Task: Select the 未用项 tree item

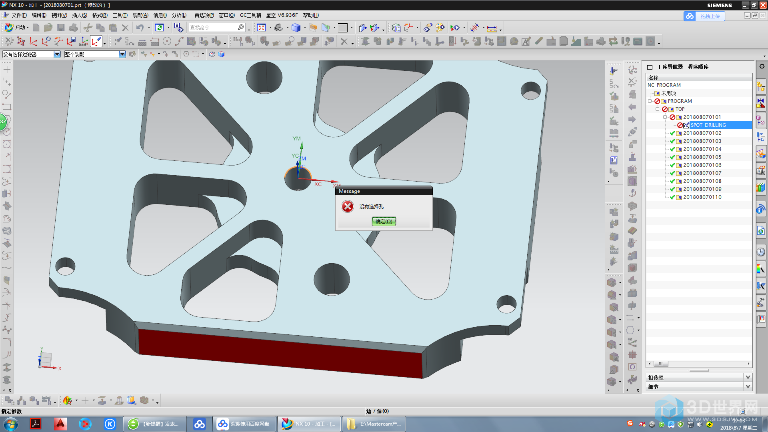Action: click(668, 93)
